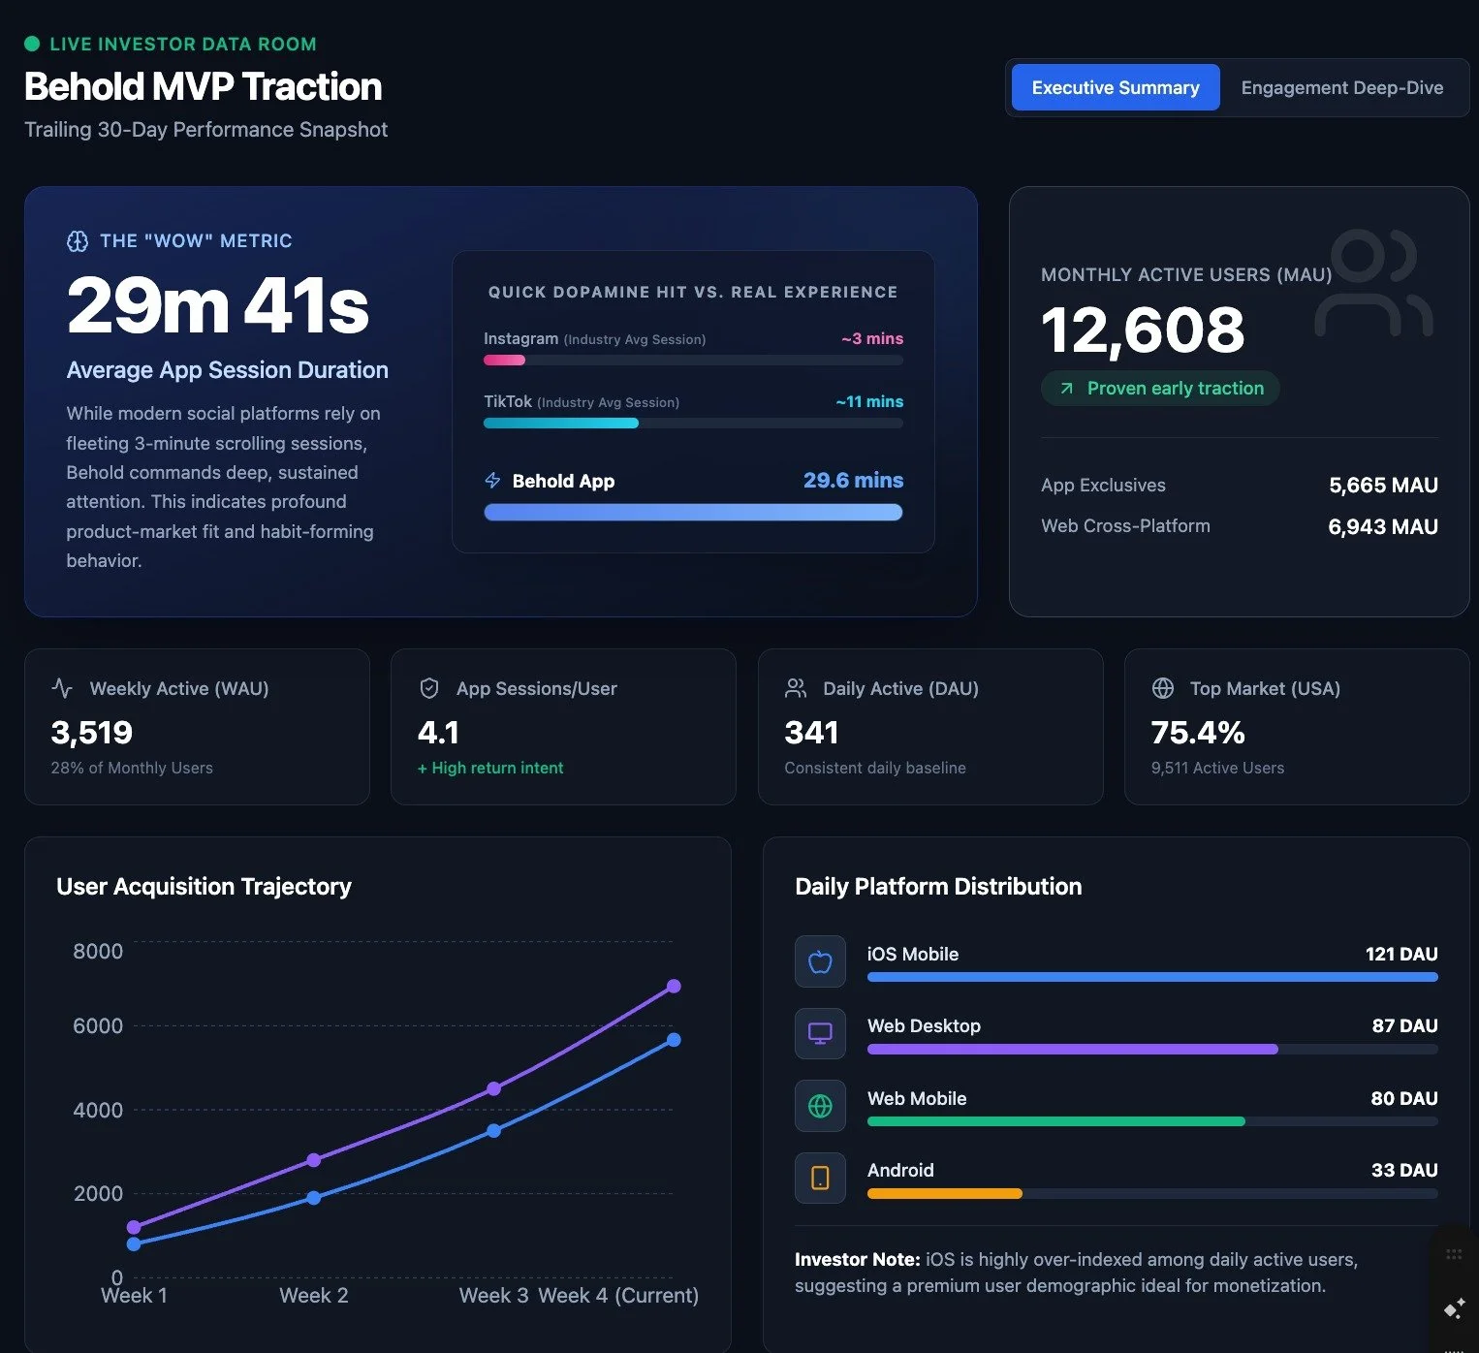Click the 5,665 MAU App Exclusives value
This screenshot has height=1353, width=1479.
pyautogui.click(x=1383, y=486)
